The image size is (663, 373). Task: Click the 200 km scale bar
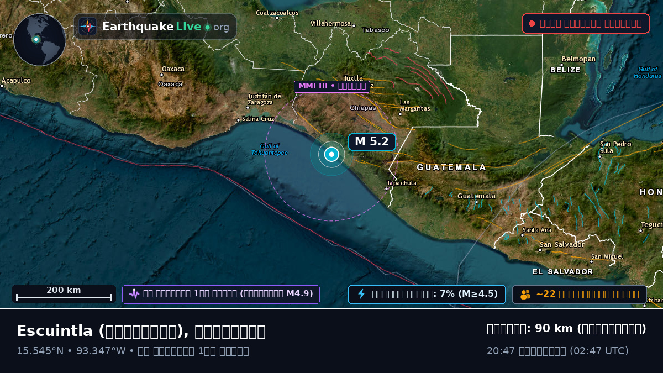tap(64, 293)
